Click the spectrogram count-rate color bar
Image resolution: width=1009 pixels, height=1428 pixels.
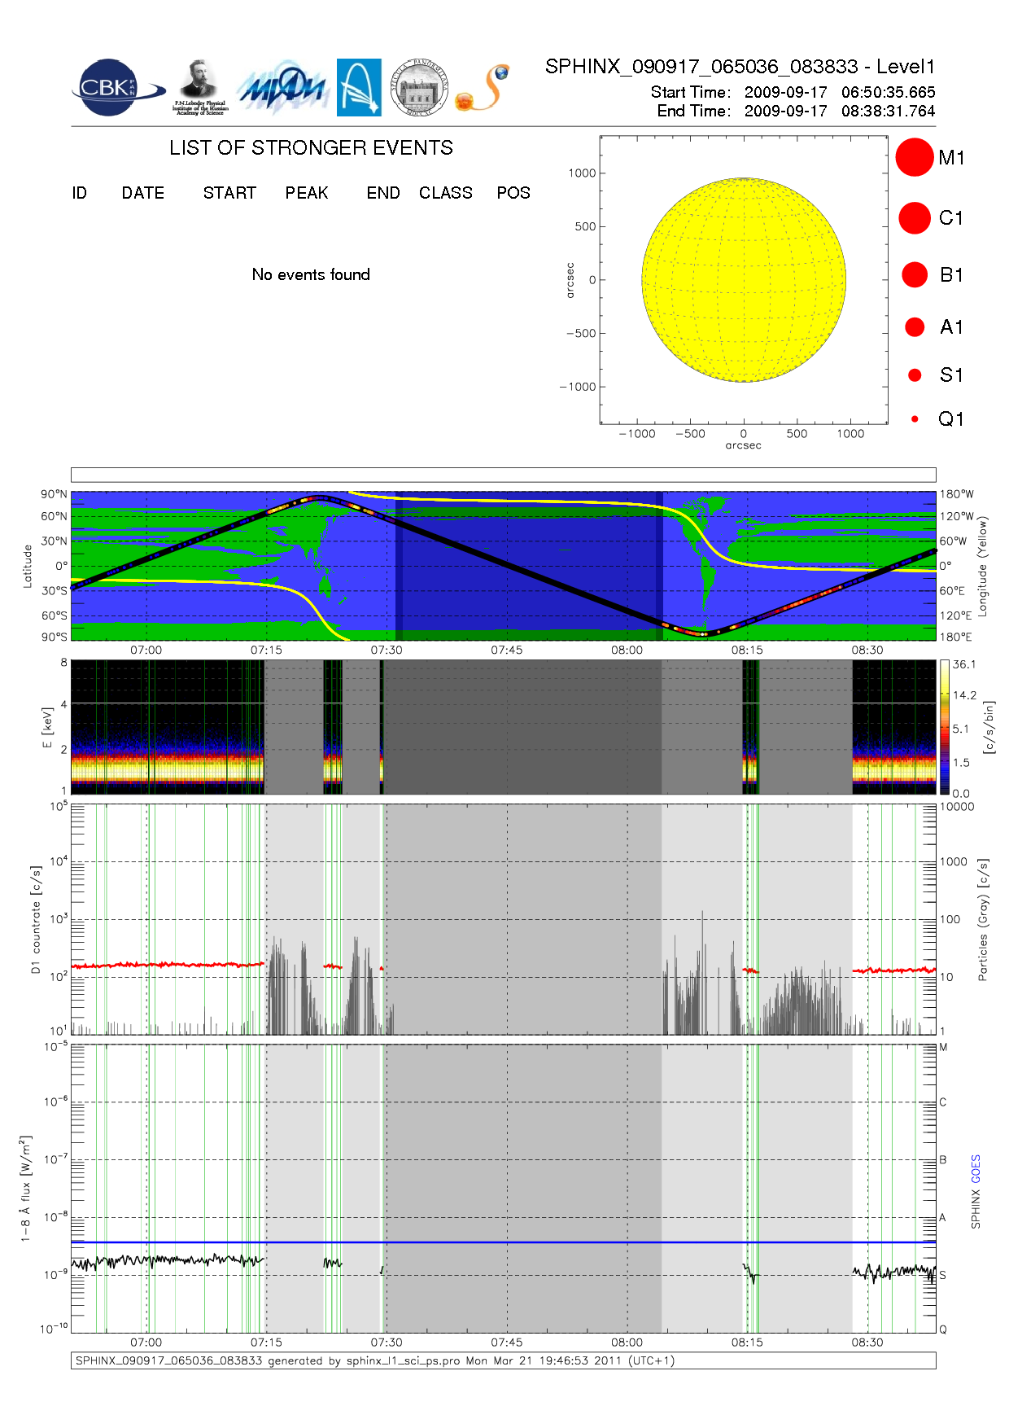coord(944,727)
